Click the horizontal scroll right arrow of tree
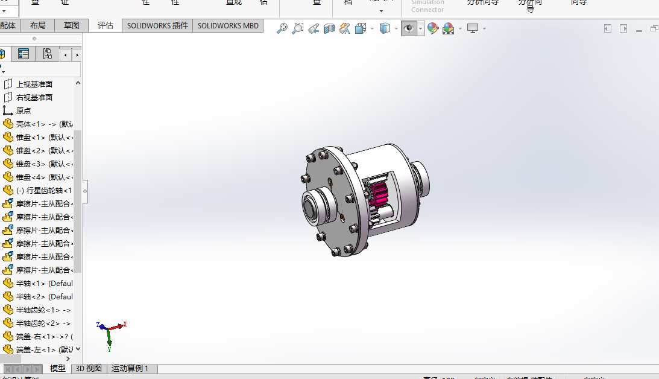 pos(68,359)
